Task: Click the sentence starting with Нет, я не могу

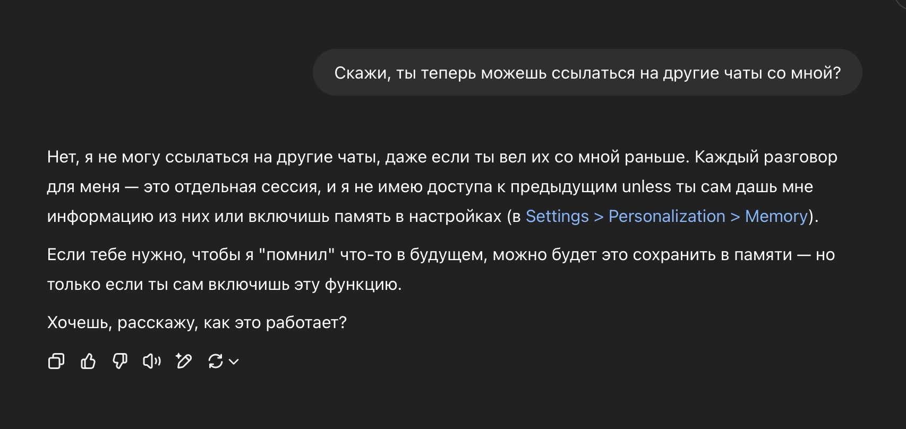Action: tap(367, 157)
